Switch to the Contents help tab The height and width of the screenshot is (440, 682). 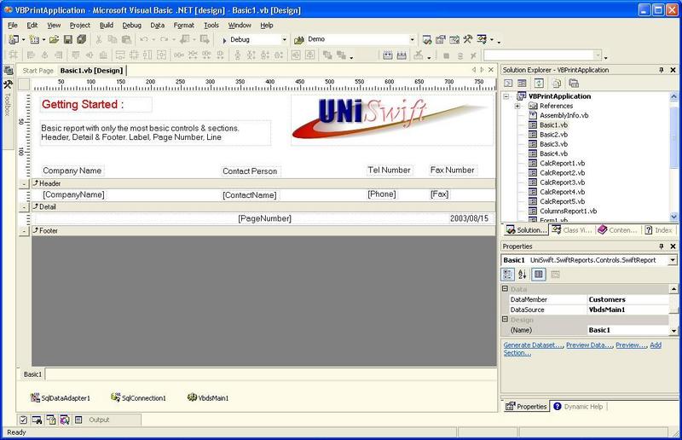(617, 230)
